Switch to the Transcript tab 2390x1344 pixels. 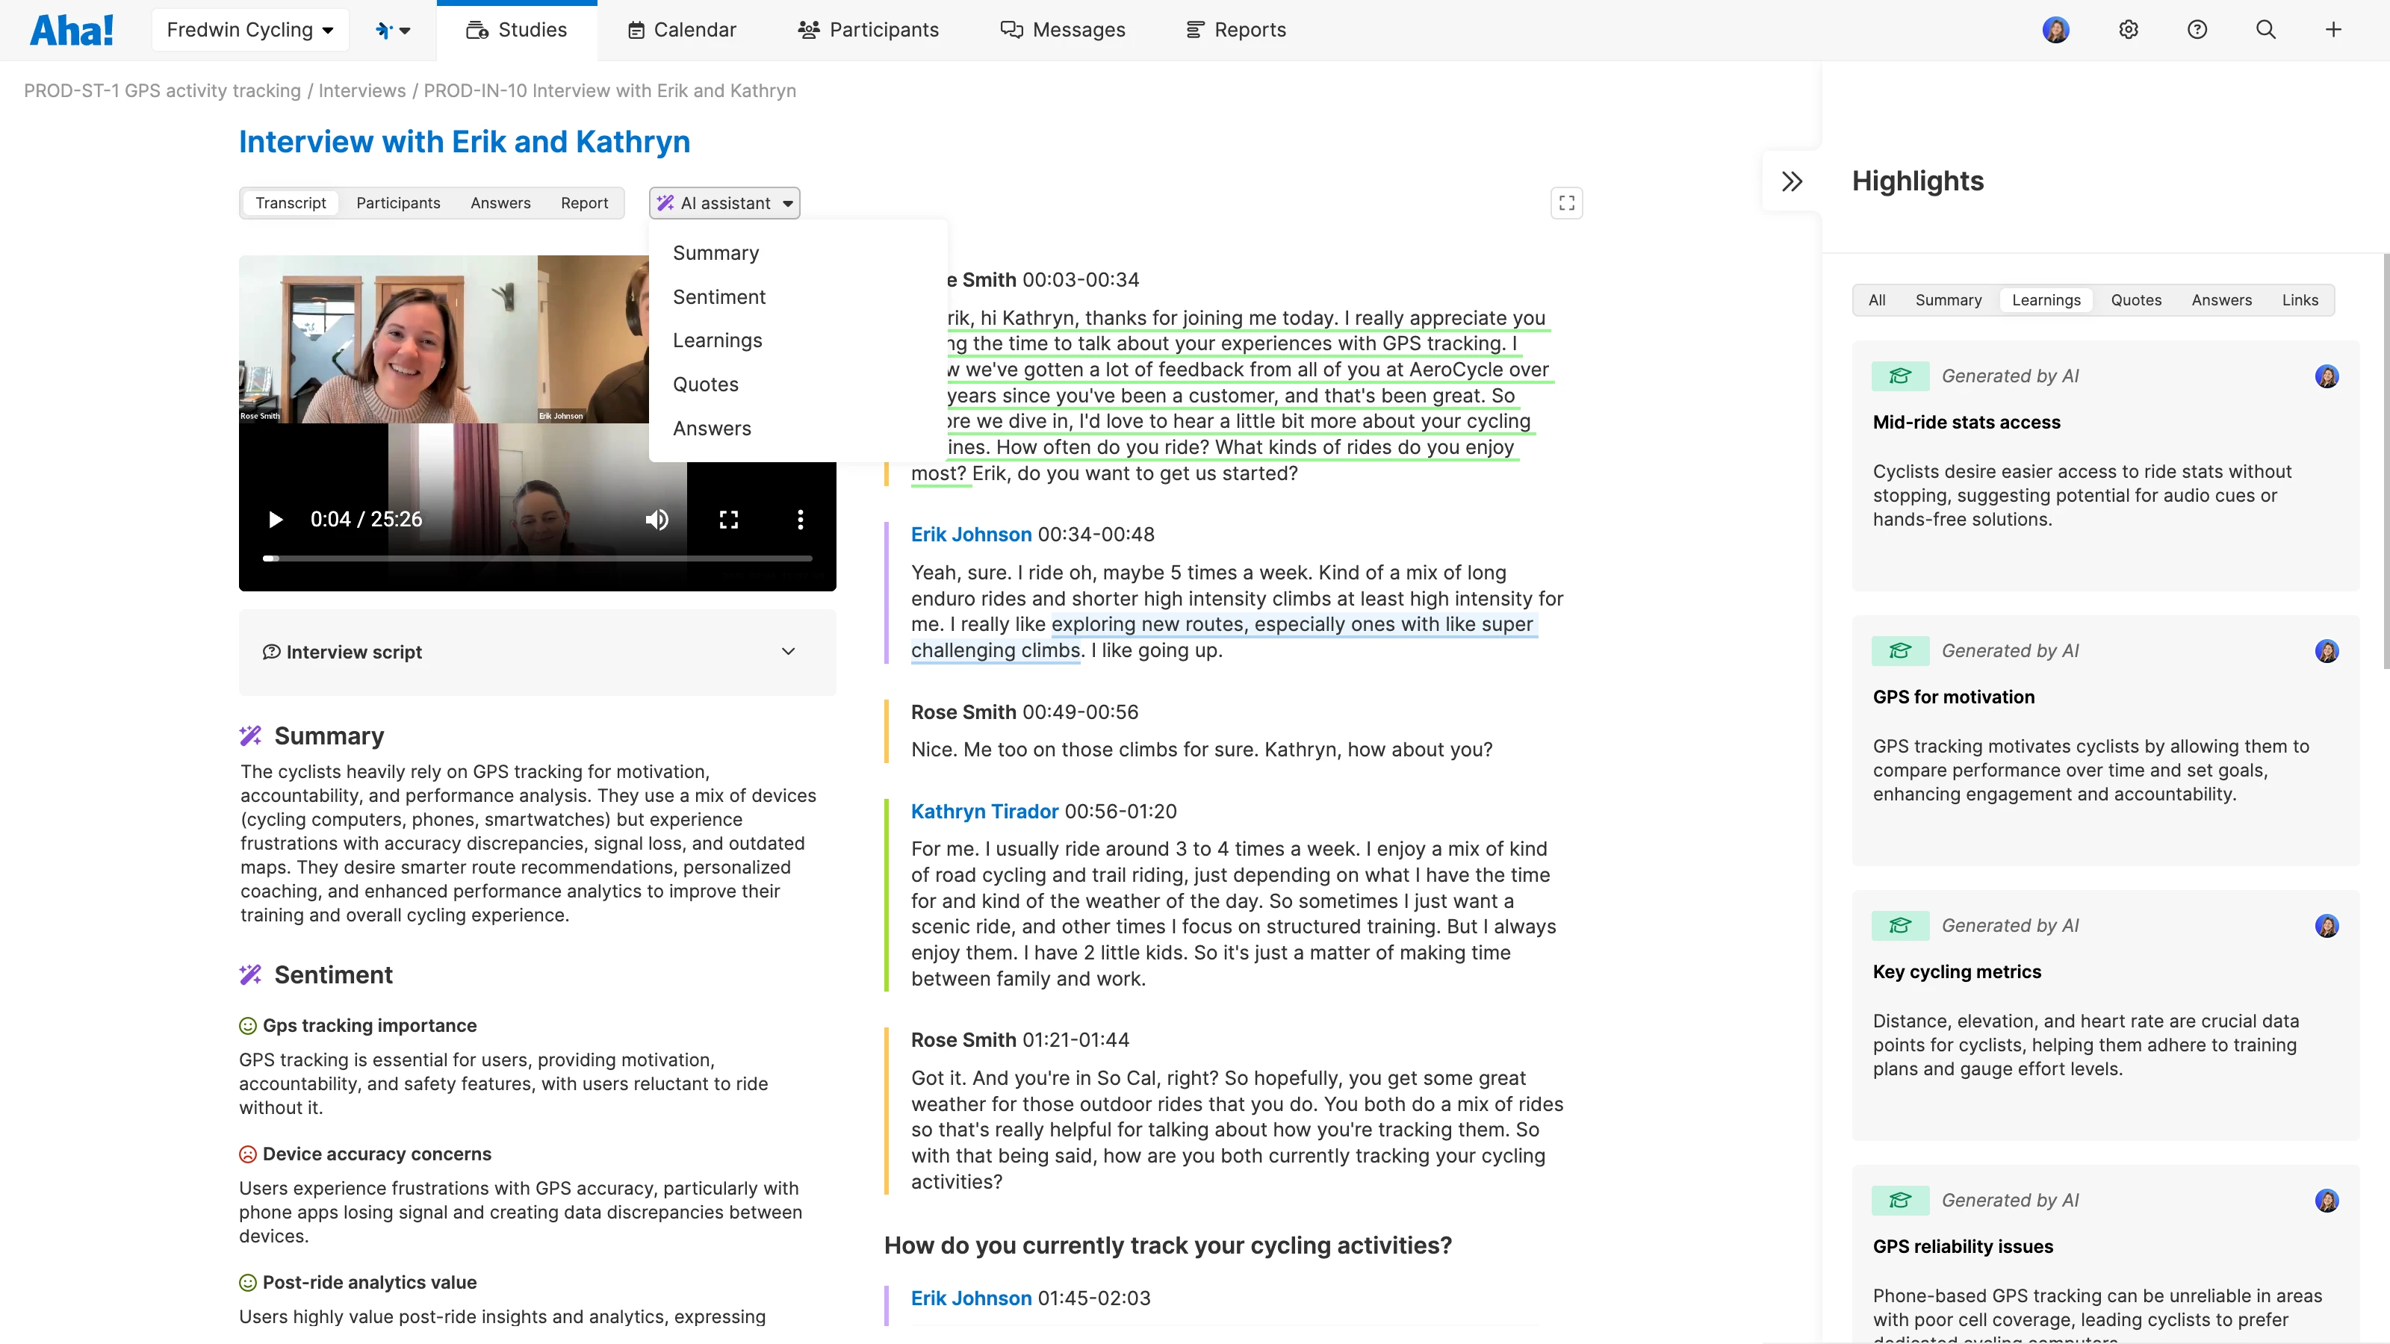tap(291, 203)
